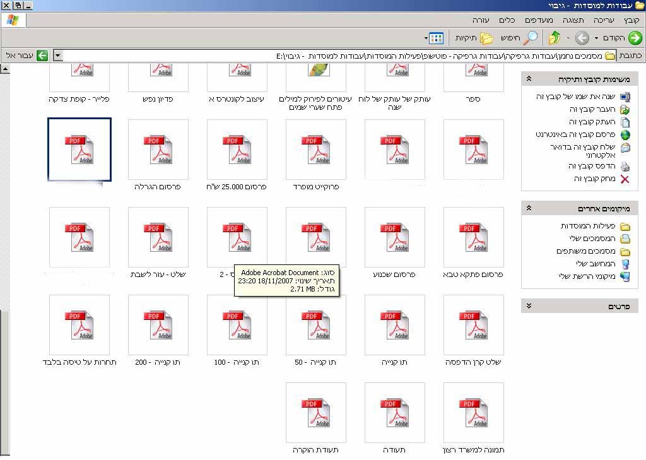Screen dimensions: 646x460
Task: Click Publish this file to the Web link
Action: click(575, 134)
